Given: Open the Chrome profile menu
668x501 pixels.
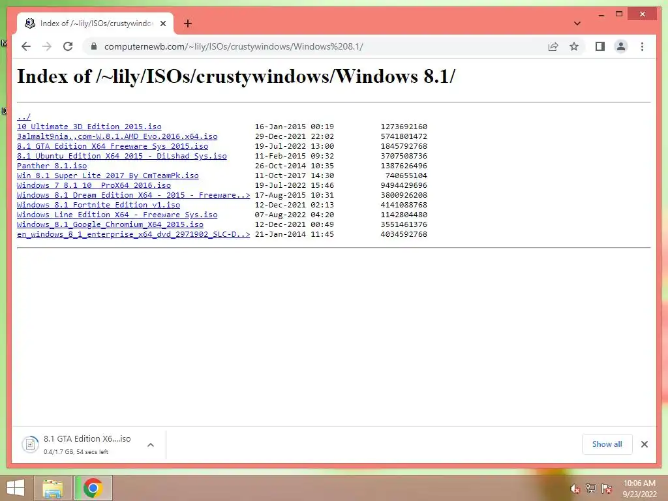Looking at the screenshot, I should tap(621, 46).
